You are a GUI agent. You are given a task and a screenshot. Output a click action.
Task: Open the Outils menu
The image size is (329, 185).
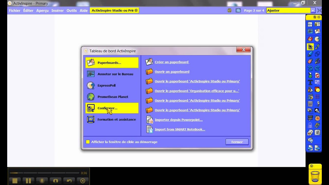[72, 11]
